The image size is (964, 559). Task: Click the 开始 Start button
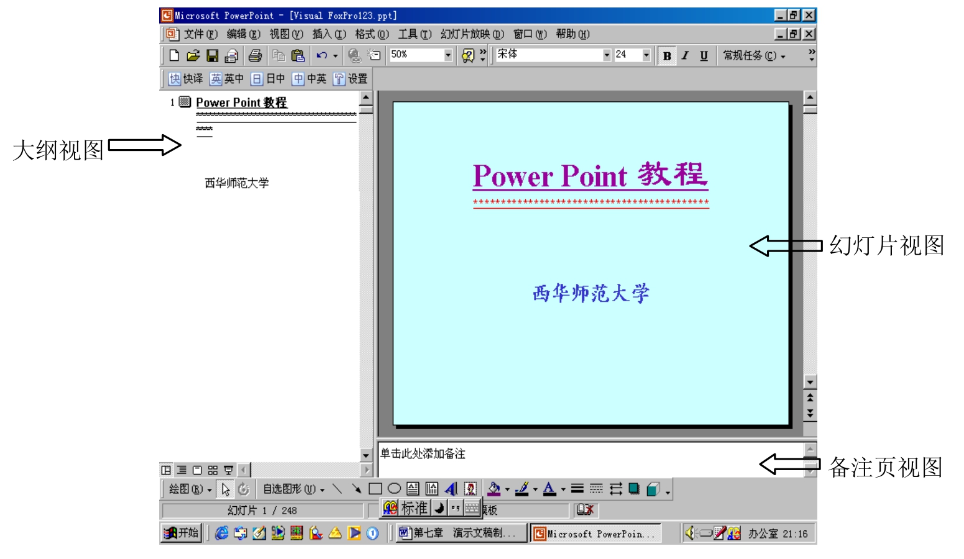181,533
